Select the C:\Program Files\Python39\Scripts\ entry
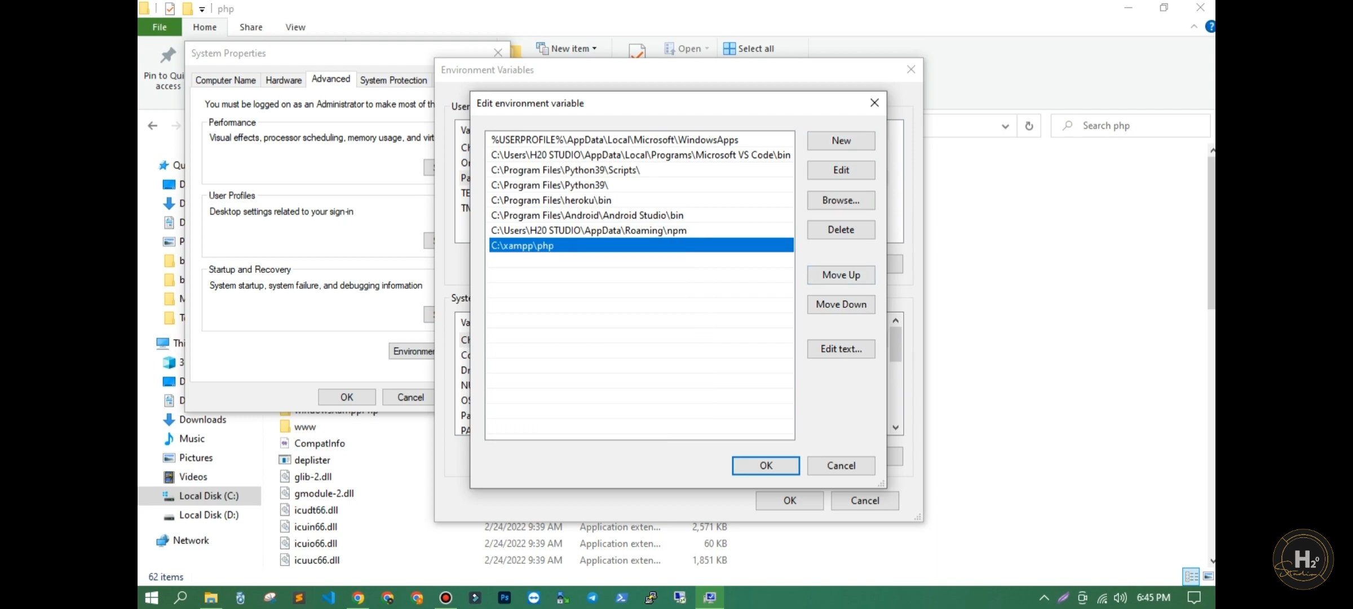The image size is (1353, 609). [x=641, y=170]
